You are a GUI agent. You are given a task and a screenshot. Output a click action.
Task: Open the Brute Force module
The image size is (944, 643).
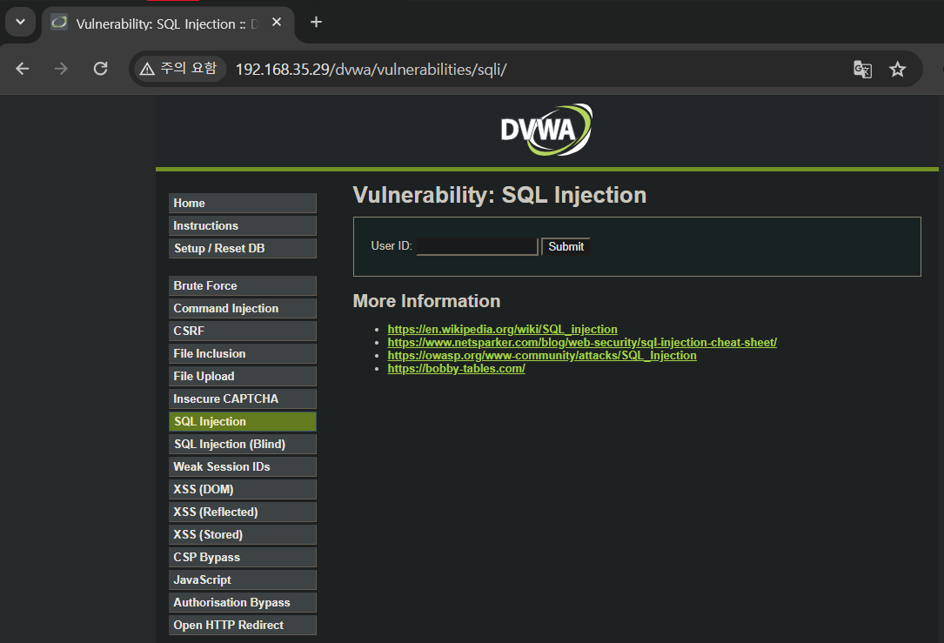pyautogui.click(x=243, y=286)
